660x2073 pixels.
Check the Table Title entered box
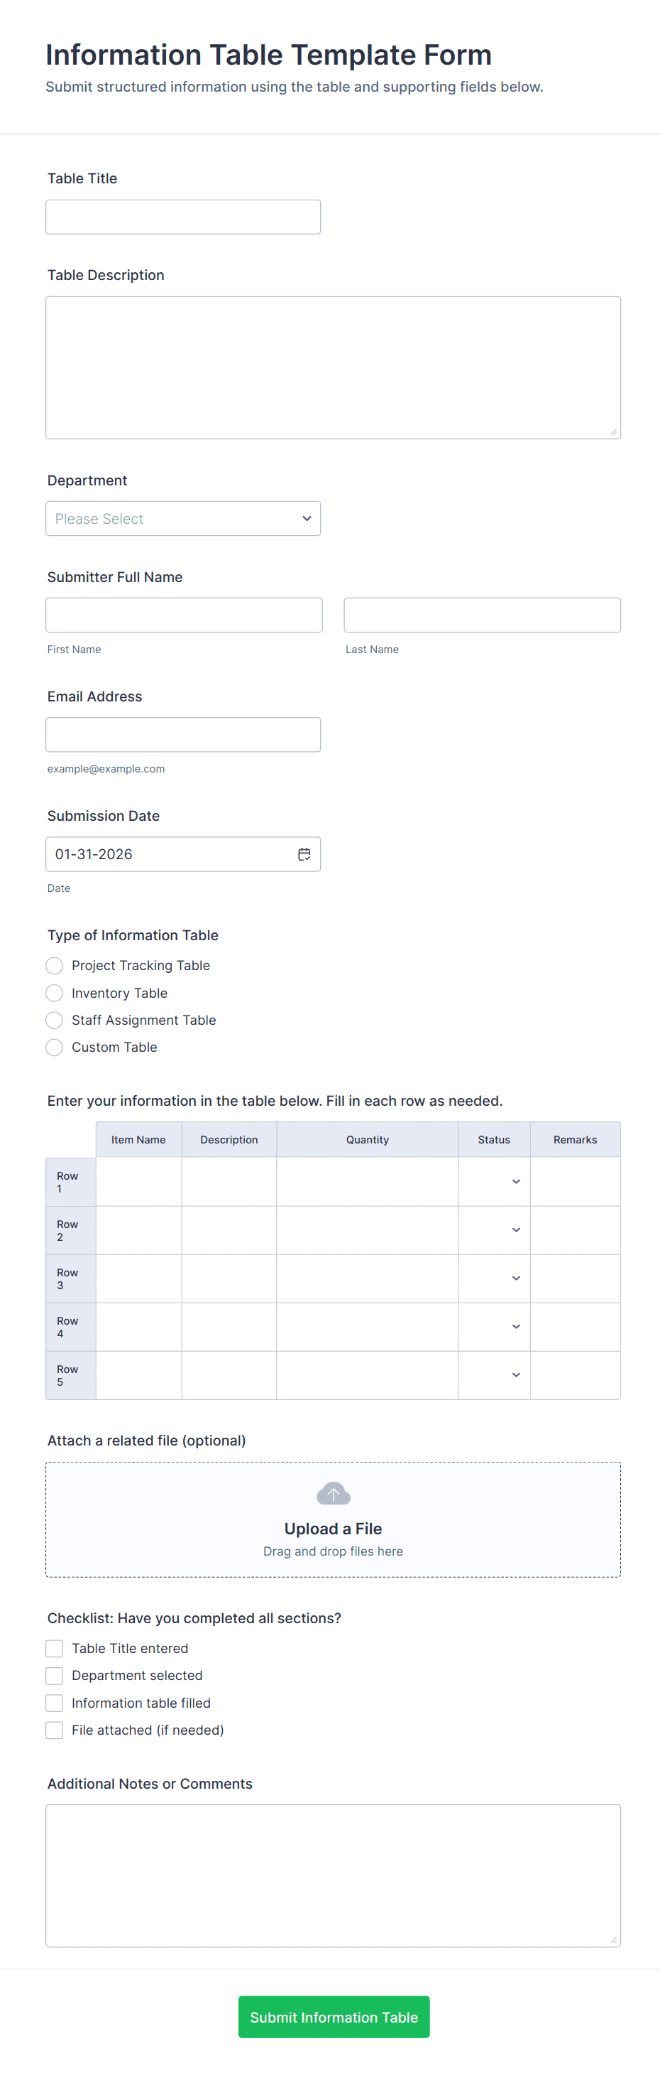[x=55, y=1648]
